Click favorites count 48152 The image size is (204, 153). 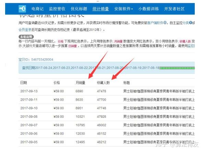pos(101,133)
